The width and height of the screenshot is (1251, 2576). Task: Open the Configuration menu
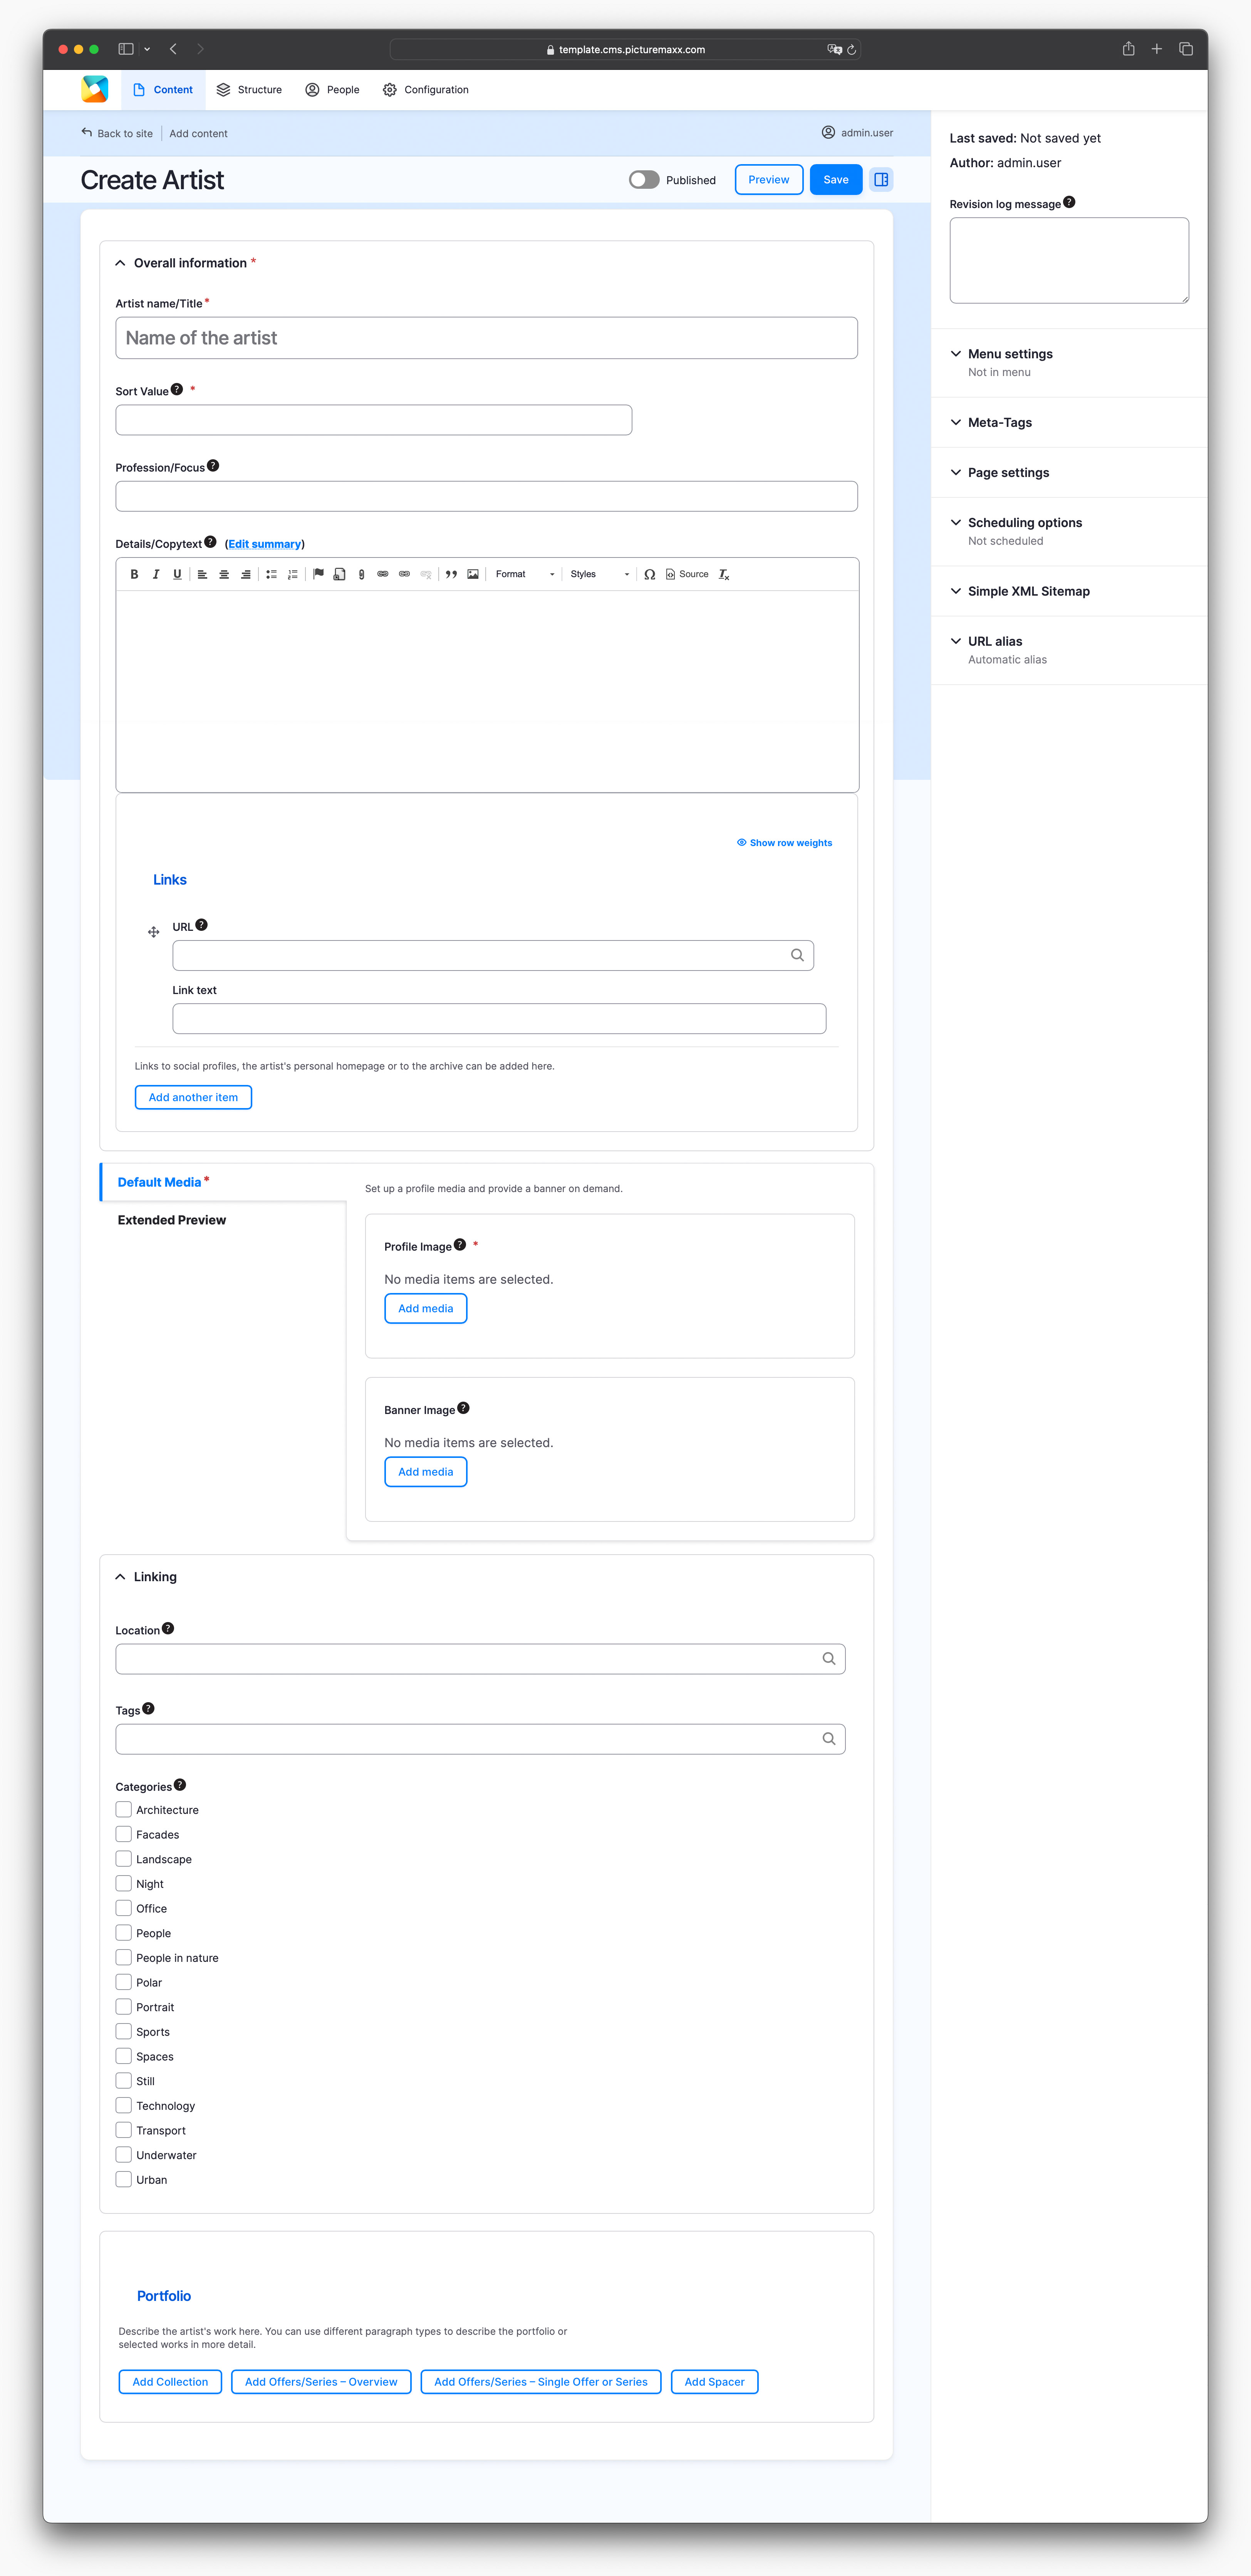(426, 90)
